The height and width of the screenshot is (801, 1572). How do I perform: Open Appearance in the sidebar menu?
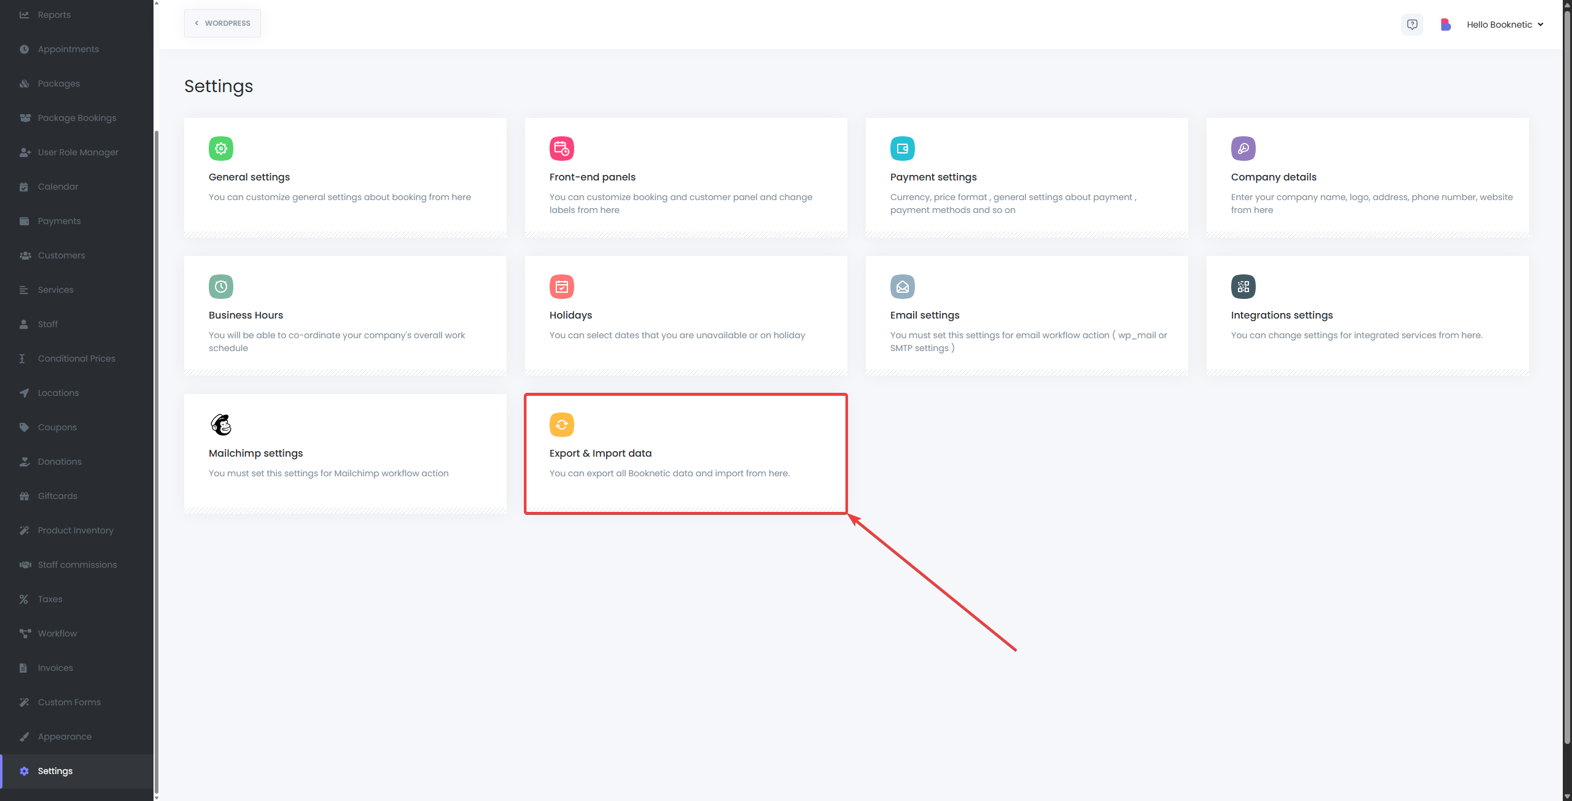point(77,737)
